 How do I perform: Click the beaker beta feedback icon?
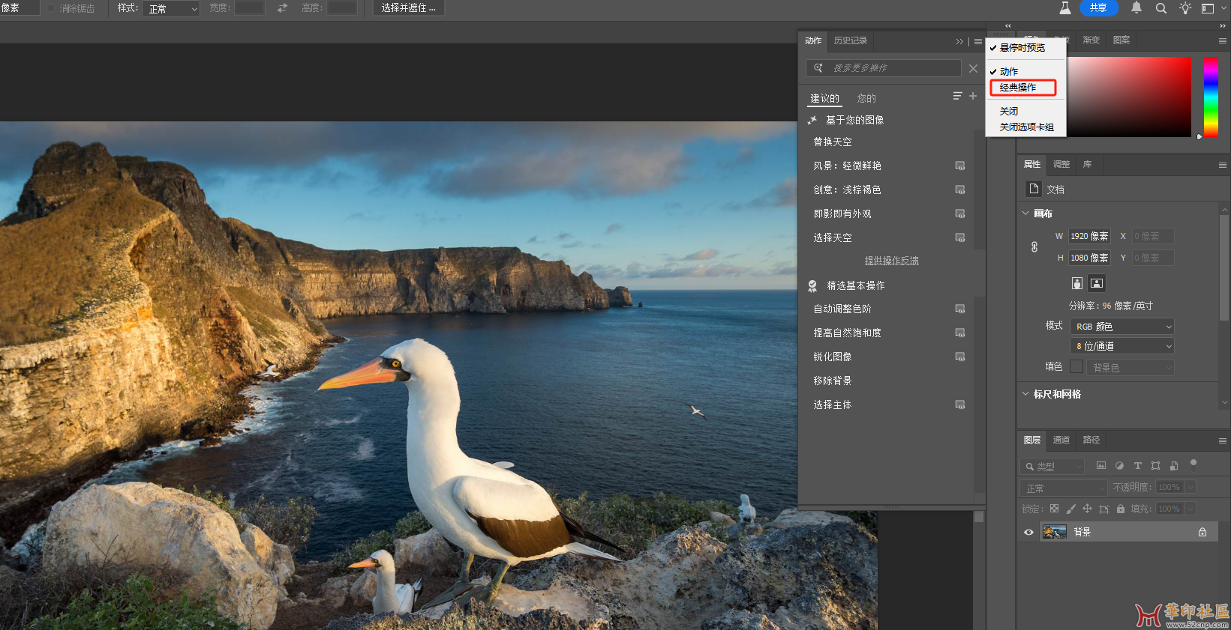[1064, 7]
